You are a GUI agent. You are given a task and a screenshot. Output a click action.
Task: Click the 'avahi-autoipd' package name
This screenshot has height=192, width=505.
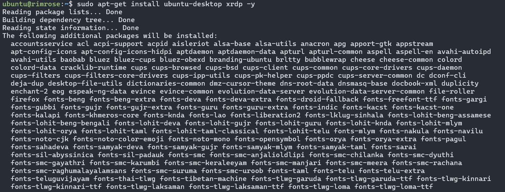coord(464,52)
